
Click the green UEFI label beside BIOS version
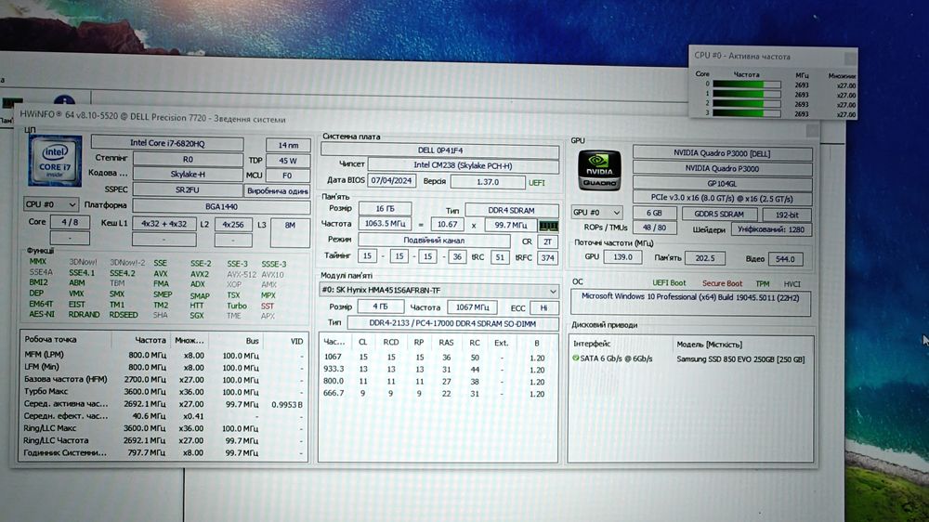pyautogui.click(x=537, y=182)
